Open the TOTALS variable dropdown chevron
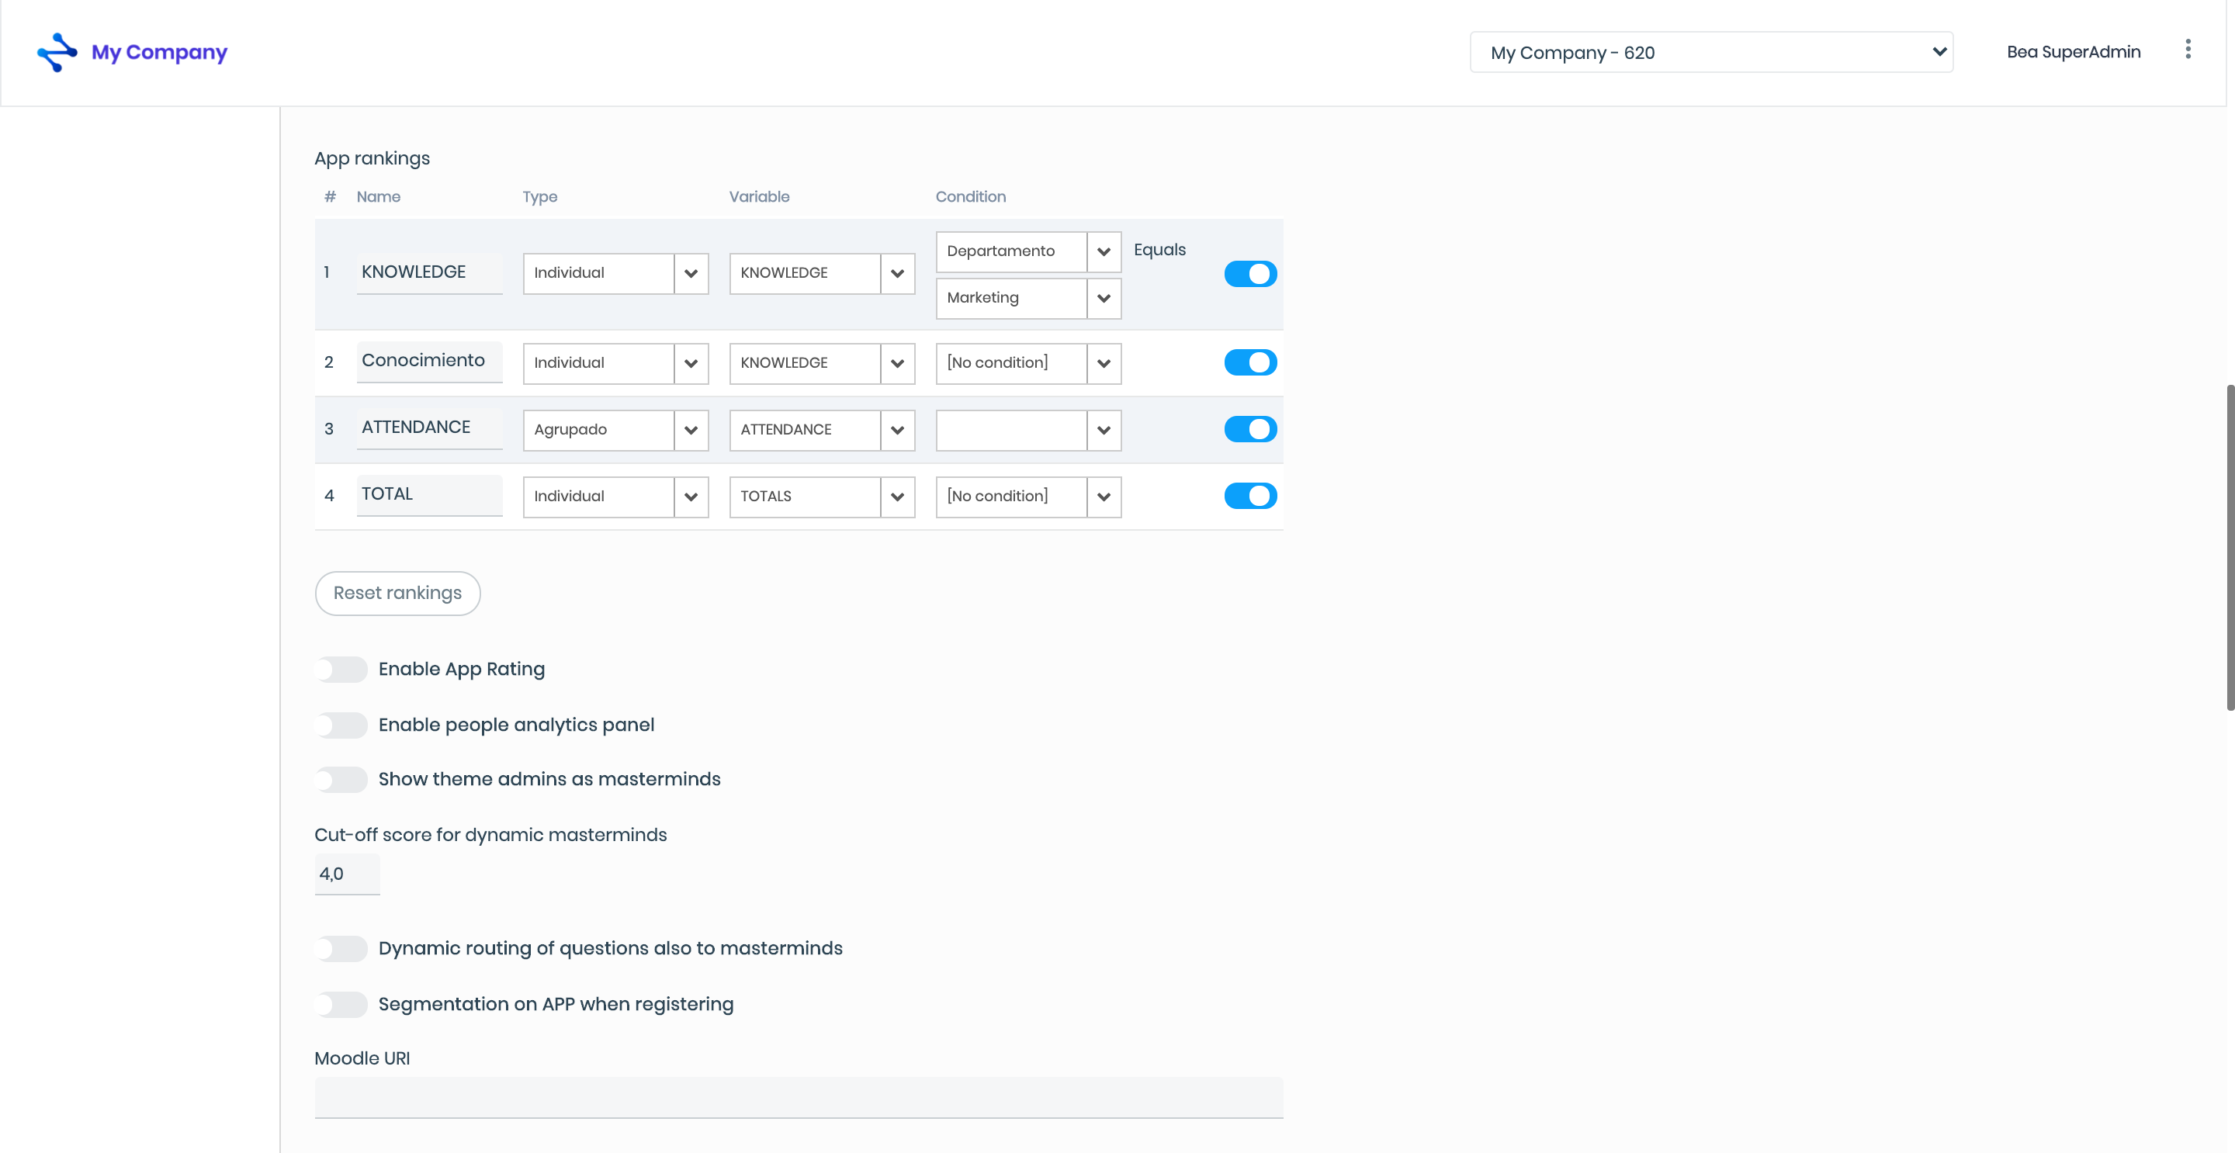2235x1153 pixels. [x=897, y=497]
